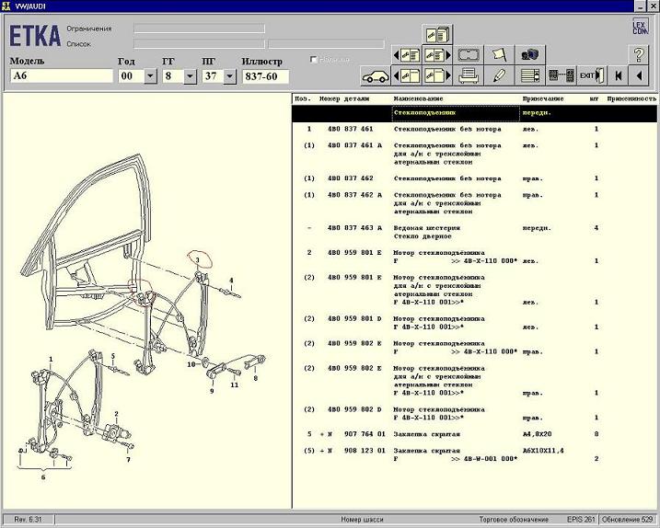Minimize the VW/AUDI window
The image size is (660, 528).
pyautogui.click(x=641, y=6)
